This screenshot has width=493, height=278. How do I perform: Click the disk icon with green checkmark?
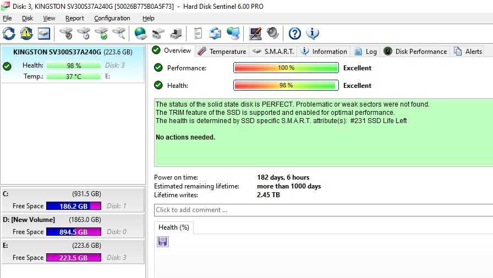(x=102, y=34)
